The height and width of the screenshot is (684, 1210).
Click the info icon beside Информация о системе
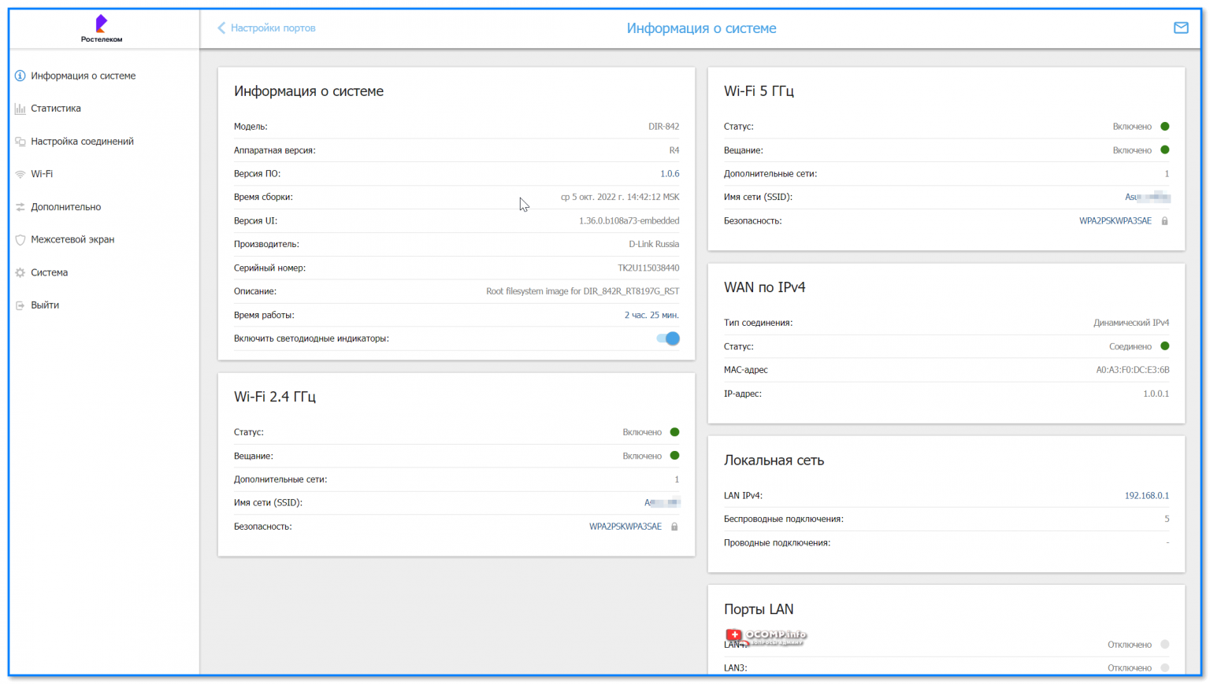(20, 76)
